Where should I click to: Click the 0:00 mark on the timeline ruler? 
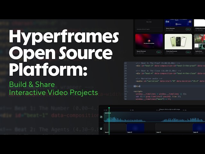click(105, 110)
